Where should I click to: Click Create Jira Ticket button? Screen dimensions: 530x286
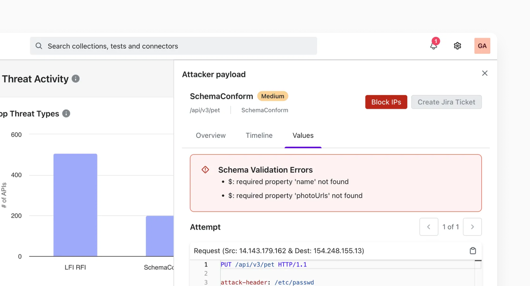pos(446,102)
